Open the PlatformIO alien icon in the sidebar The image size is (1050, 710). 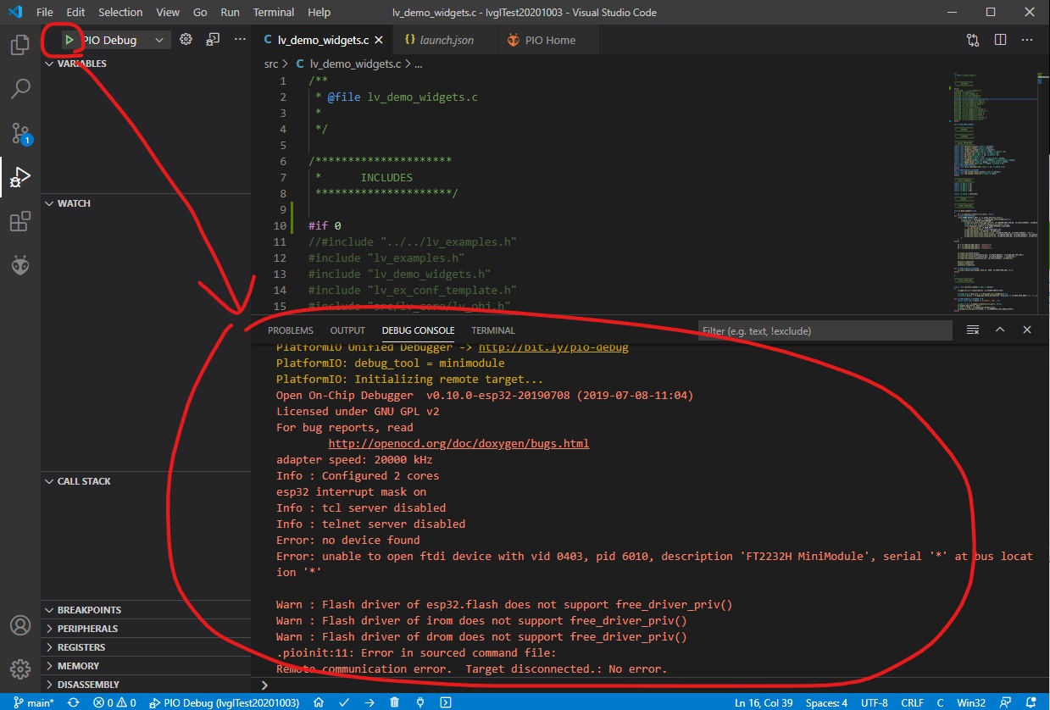click(20, 266)
